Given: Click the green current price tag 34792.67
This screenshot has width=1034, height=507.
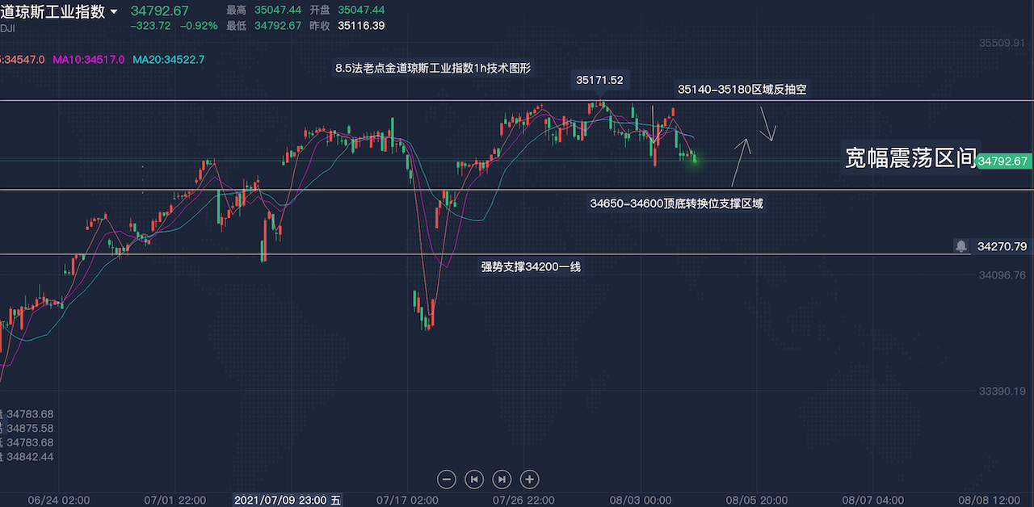Looking at the screenshot, I should (1003, 161).
